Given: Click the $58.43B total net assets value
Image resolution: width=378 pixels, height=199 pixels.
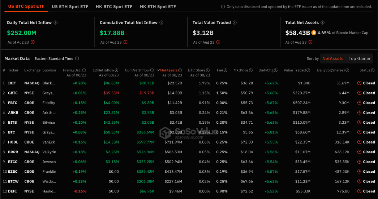Looking at the screenshot, I should point(297,33).
